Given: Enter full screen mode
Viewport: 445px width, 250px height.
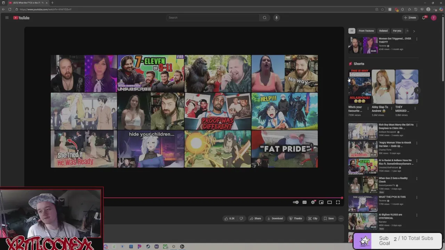Looking at the screenshot, I should [338, 202].
